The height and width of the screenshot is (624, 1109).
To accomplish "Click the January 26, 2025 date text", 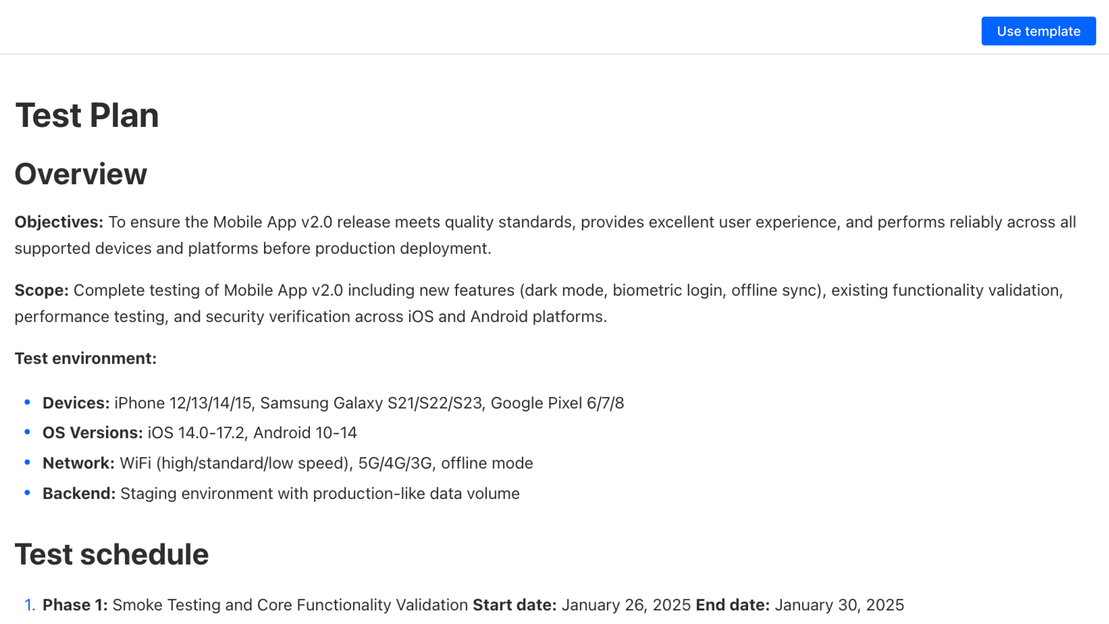I will pyautogui.click(x=626, y=605).
